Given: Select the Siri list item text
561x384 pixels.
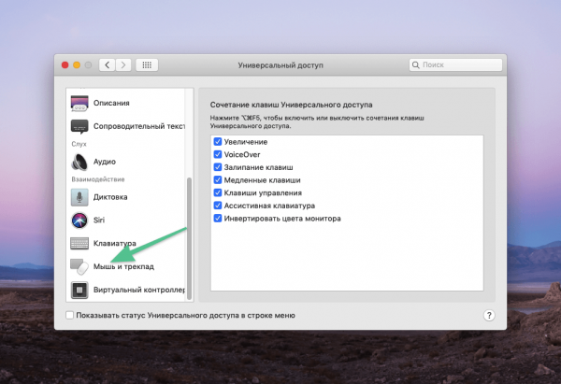Looking at the screenshot, I should pyautogui.click(x=99, y=220).
